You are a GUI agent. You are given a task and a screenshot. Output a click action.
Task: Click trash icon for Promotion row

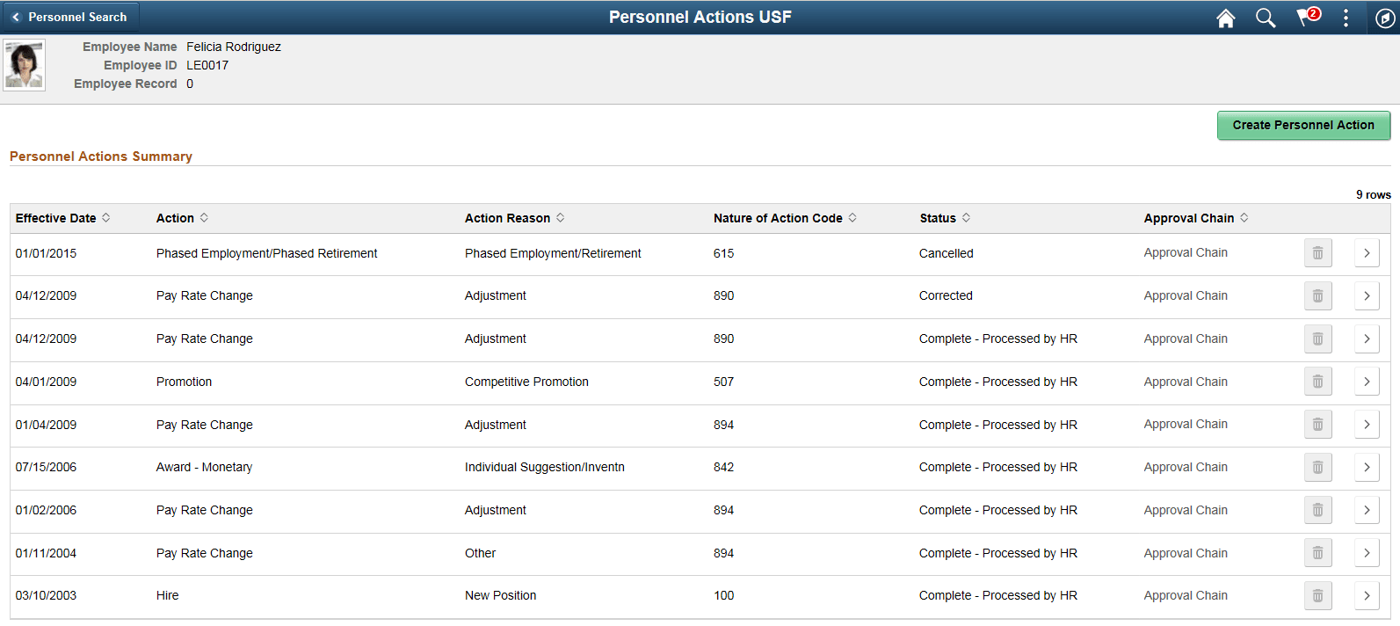pos(1317,382)
